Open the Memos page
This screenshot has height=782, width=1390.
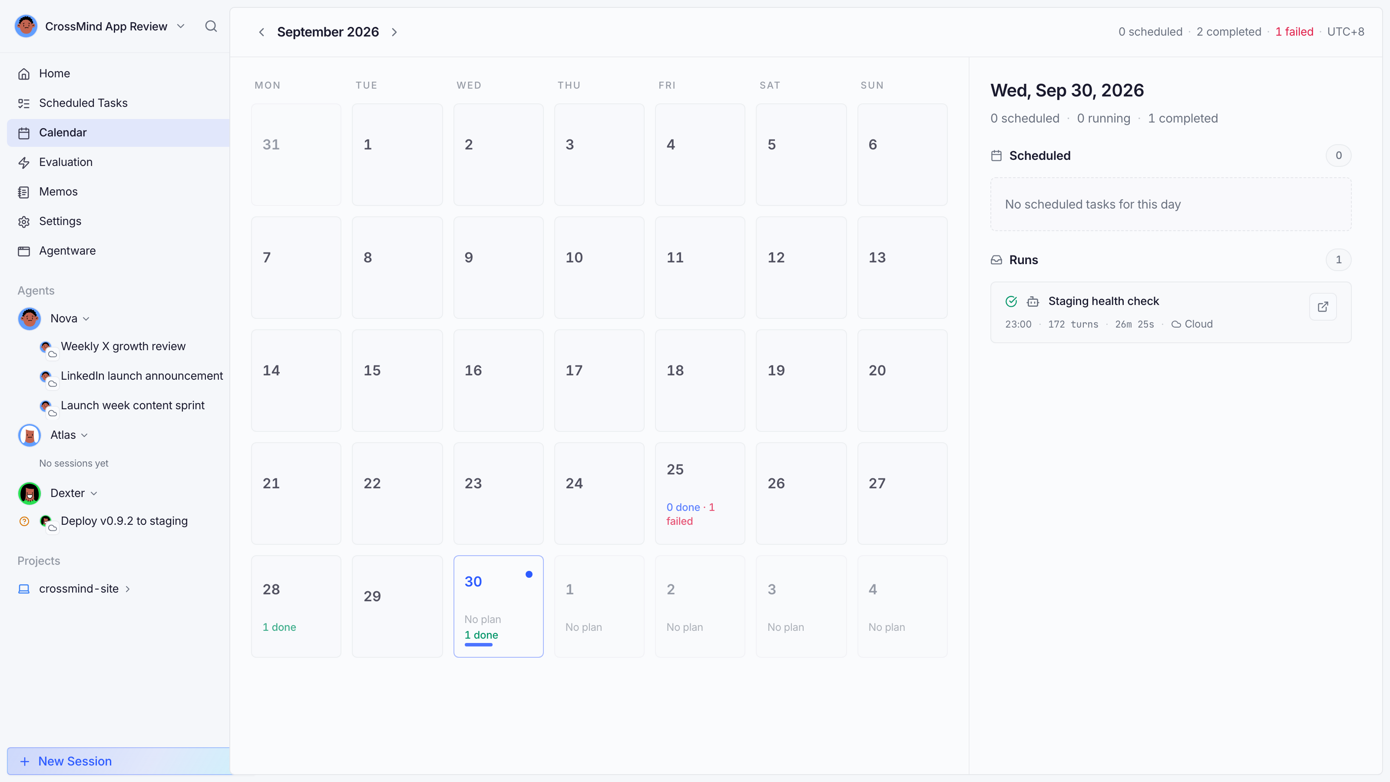(x=118, y=192)
